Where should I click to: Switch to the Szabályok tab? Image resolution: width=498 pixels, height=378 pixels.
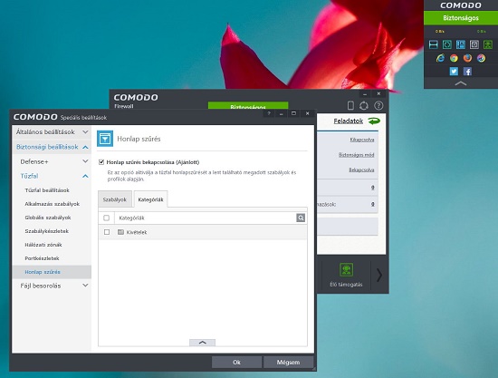tap(115, 199)
